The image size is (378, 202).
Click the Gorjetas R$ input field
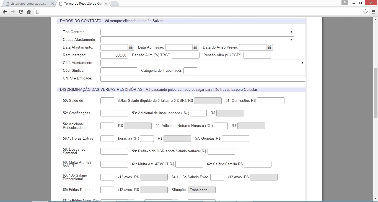(235, 139)
